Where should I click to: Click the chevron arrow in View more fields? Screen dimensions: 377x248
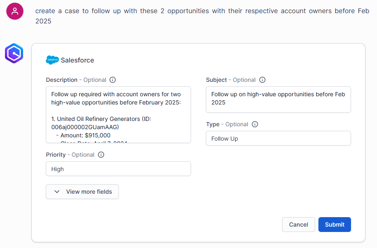pyautogui.click(x=57, y=192)
